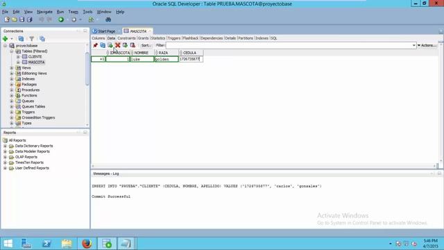
Task: Open the Filter history dropdown arrow
Action: pyautogui.click(x=414, y=45)
